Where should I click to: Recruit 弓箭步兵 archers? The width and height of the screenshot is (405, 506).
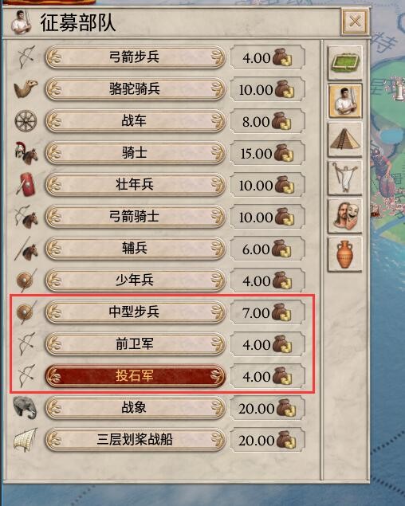click(x=135, y=57)
